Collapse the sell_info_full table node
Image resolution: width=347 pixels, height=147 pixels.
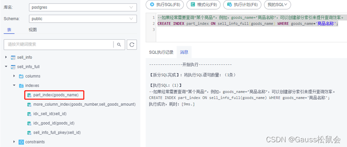click(x=6, y=67)
